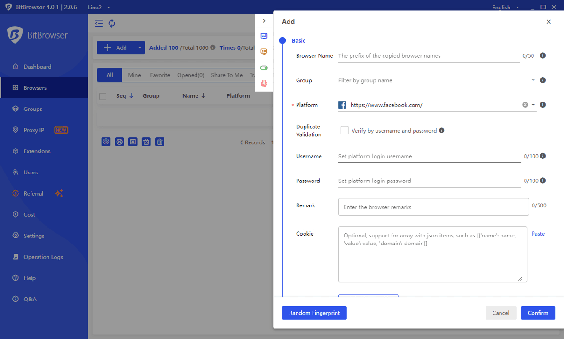Image resolution: width=564 pixels, height=339 pixels.
Task: Click squared X batch icon below table
Action: coord(133,142)
